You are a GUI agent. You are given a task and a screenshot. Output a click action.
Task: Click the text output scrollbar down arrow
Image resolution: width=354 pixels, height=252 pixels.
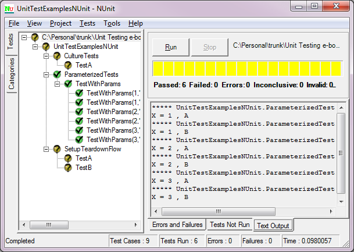click(341, 201)
